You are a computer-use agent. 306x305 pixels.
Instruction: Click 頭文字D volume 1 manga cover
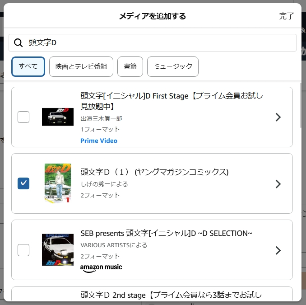(x=58, y=183)
